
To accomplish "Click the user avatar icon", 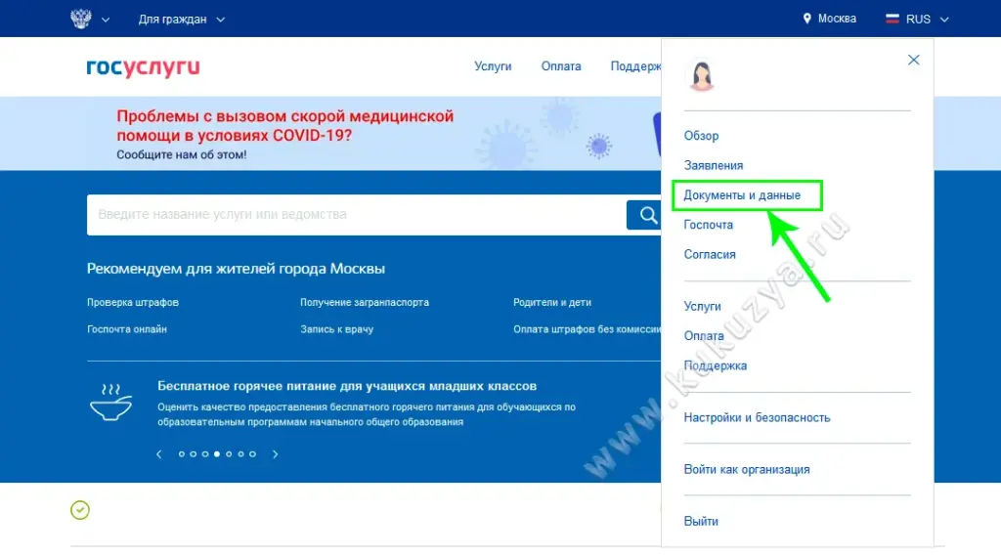I will click(x=701, y=76).
